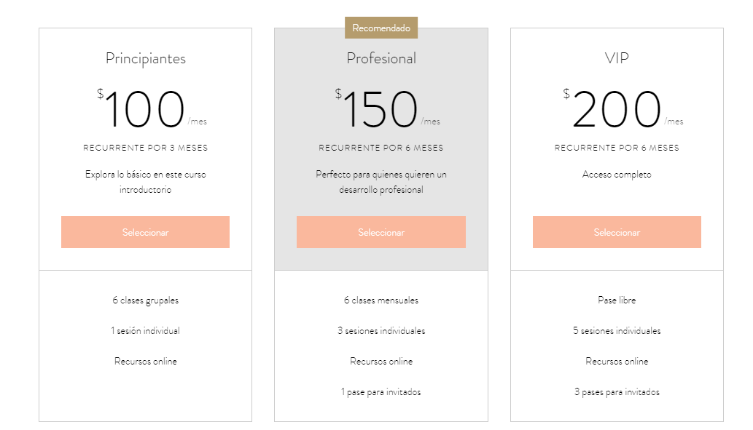Choose the VIP plan Seleccionar button

617,232
